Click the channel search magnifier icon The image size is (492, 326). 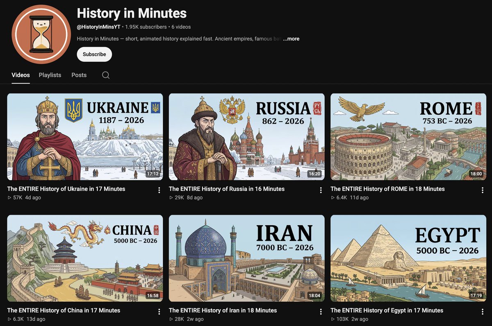106,75
